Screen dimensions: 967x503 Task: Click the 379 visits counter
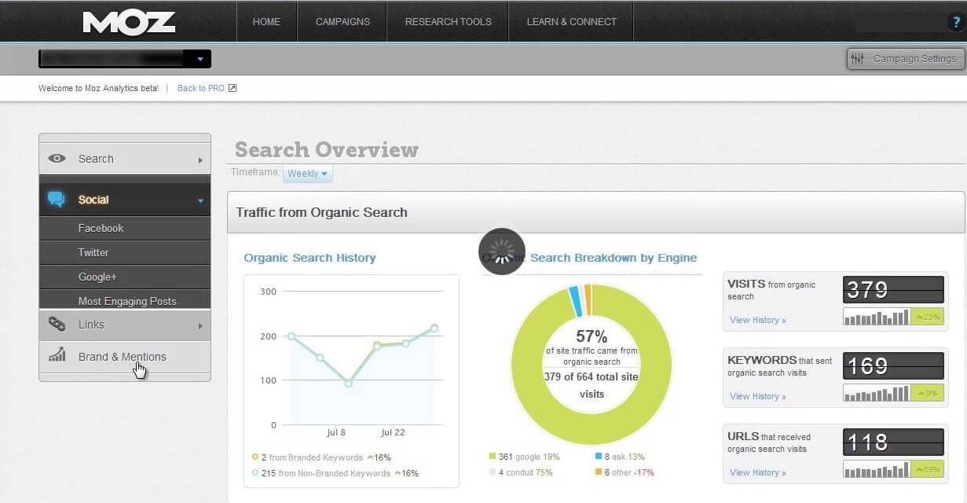[x=893, y=290]
